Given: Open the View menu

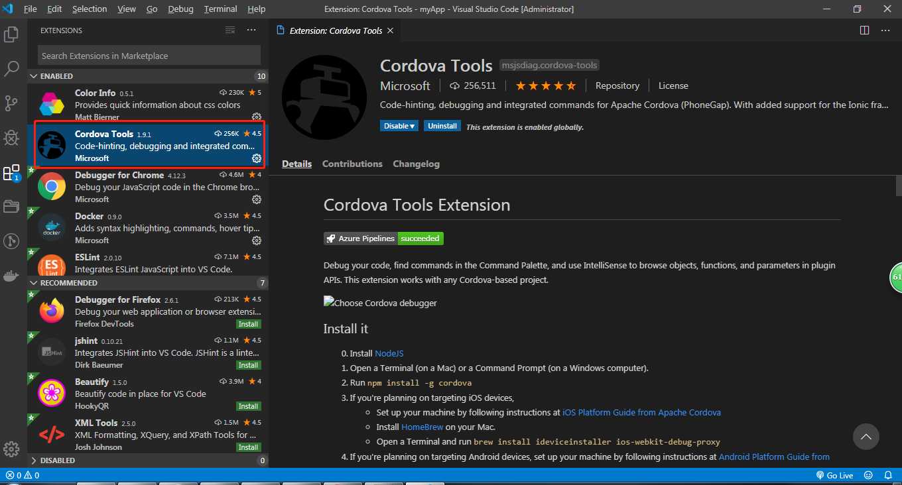Looking at the screenshot, I should tap(127, 9).
